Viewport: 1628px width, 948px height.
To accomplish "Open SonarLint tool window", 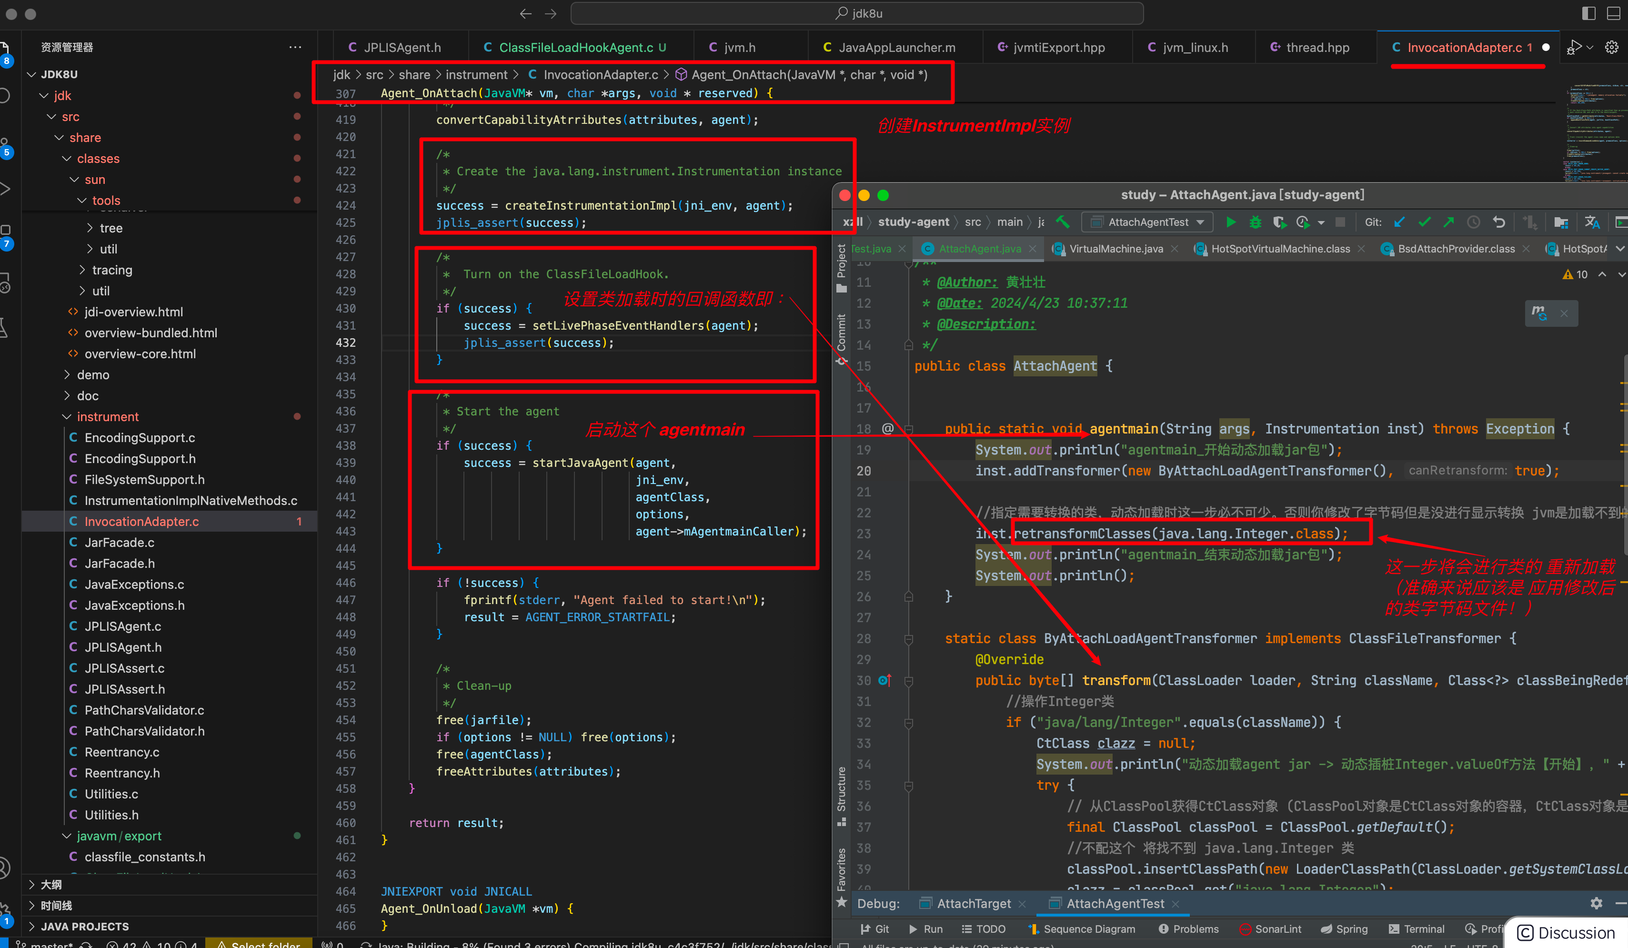I will (x=1270, y=928).
